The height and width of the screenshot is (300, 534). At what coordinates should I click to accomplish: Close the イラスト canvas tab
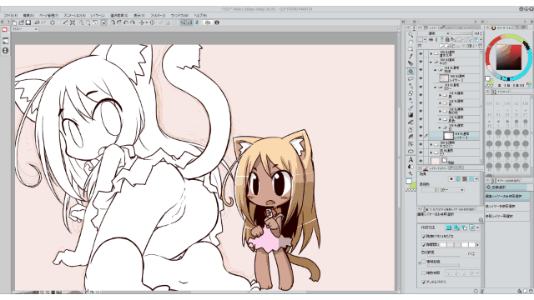pyautogui.click(x=36, y=29)
